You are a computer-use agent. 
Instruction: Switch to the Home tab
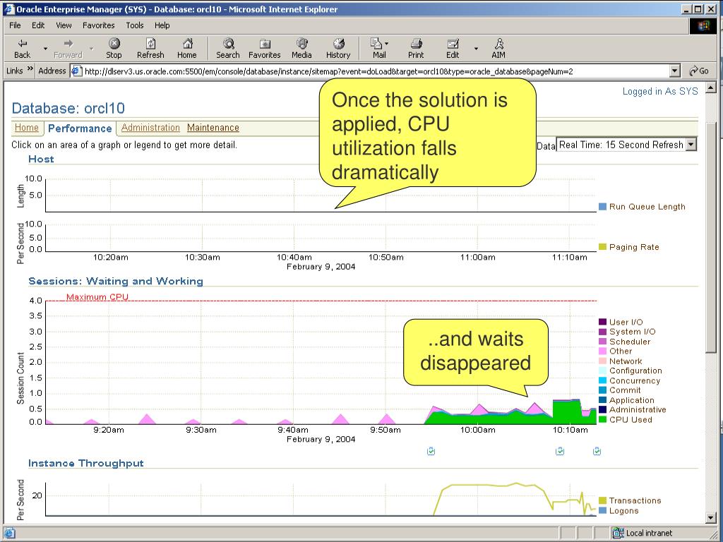point(27,128)
